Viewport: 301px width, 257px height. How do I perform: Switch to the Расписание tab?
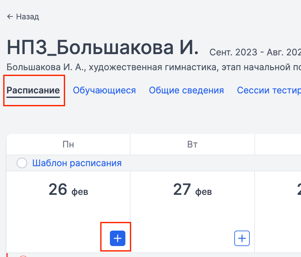click(33, 90)
